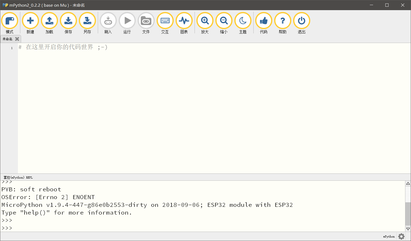
Task: Open the 模式 (Mode) selector
Action: (10, 23)
